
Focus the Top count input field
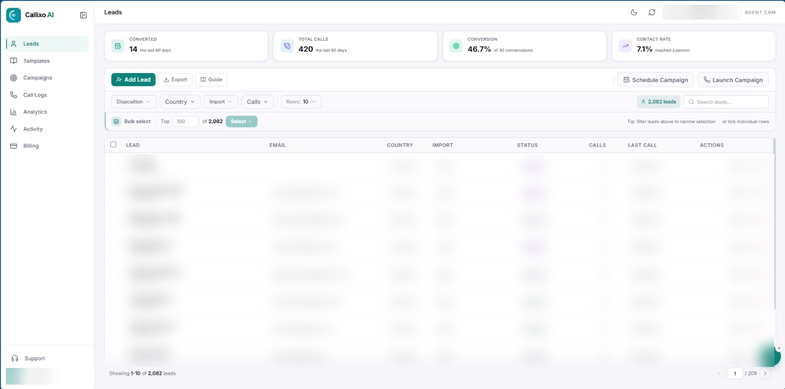185,121
